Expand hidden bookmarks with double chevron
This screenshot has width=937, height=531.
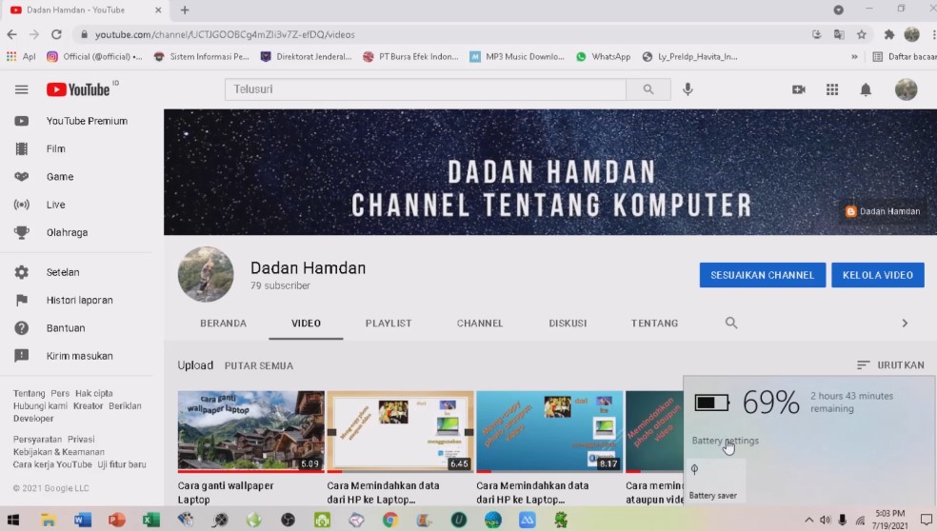[854, 57]
